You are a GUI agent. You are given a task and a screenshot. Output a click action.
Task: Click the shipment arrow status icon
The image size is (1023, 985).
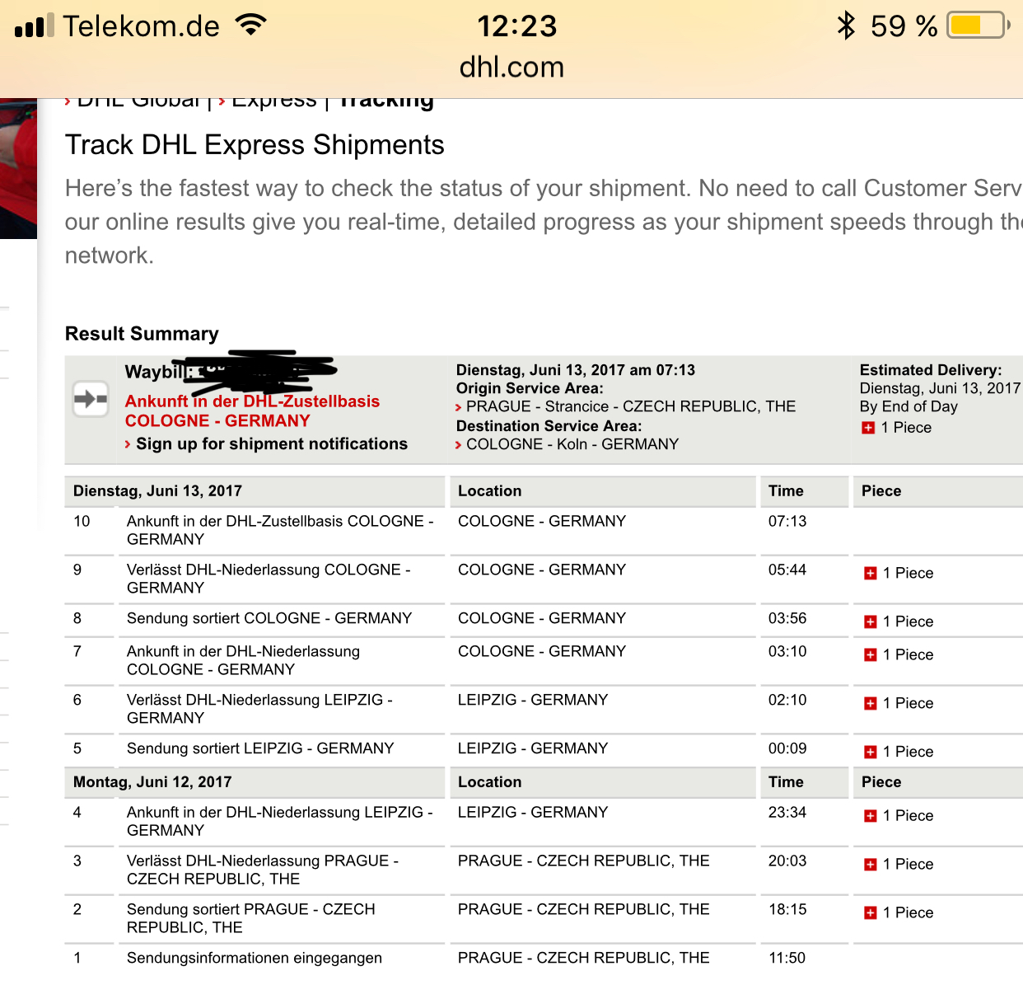(91, 399)
